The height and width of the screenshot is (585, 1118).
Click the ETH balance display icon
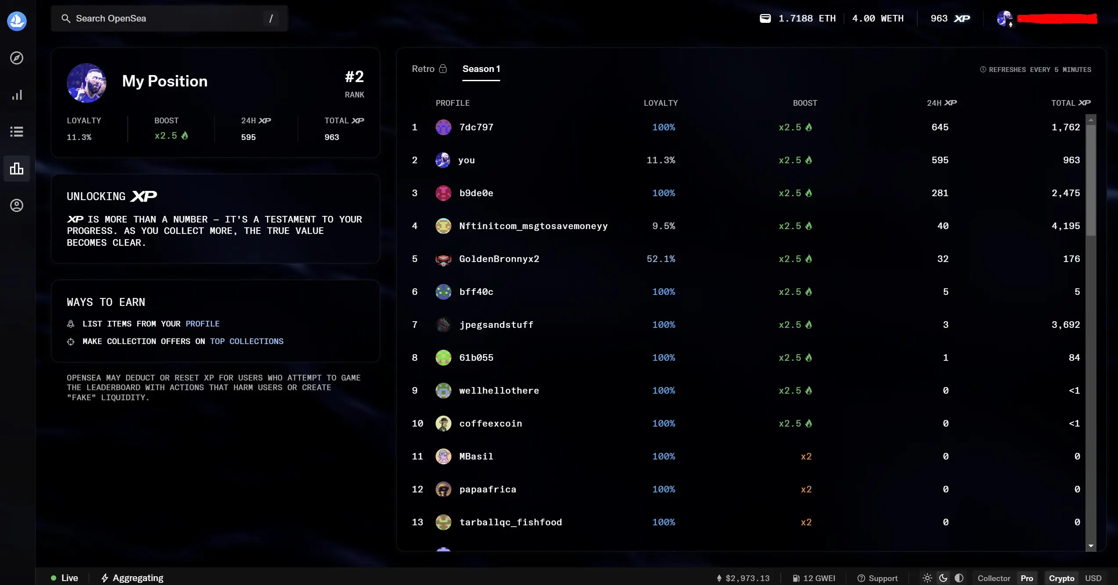(x=766, y=18)
